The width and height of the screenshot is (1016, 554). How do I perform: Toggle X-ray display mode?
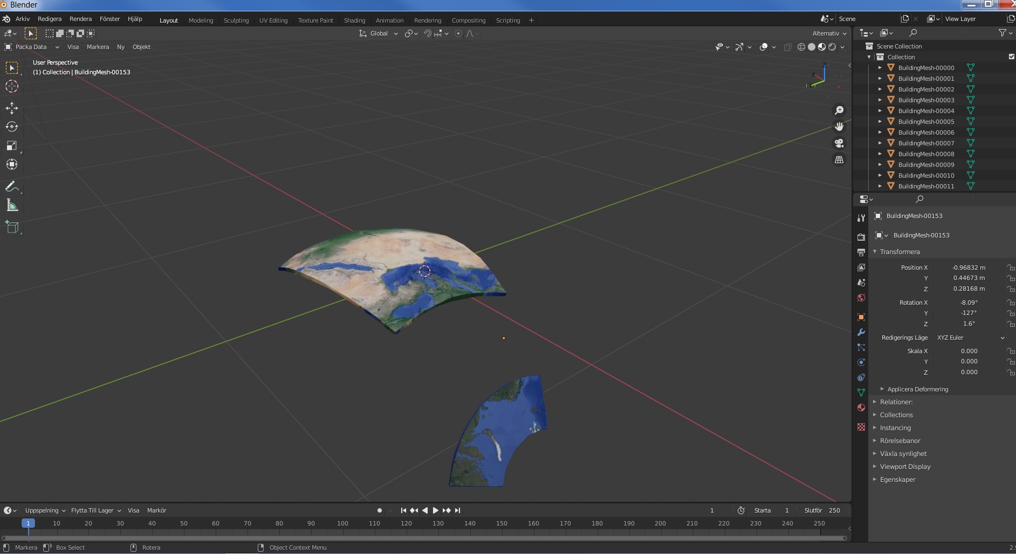point(787,47)
